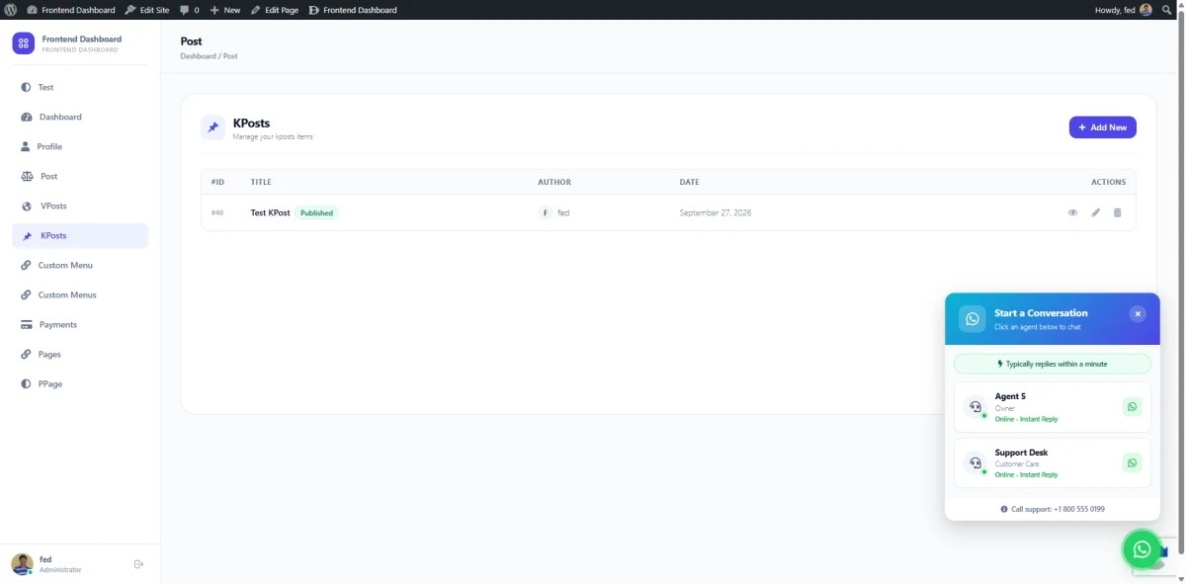Open Pages from the sidebar
The width and height of the screenshot is (1186, 584).
pos(80,354)
